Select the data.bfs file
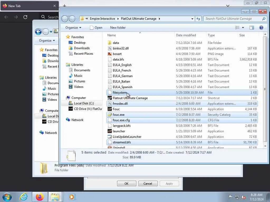The width and height of the screenshot is (270, 202). point(182,59)
